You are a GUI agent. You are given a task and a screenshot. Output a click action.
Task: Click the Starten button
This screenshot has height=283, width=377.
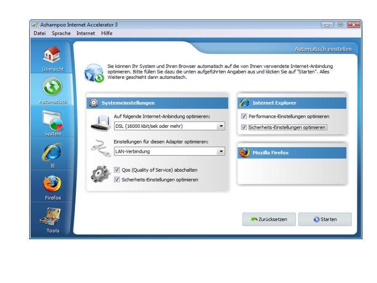[325, 219]
